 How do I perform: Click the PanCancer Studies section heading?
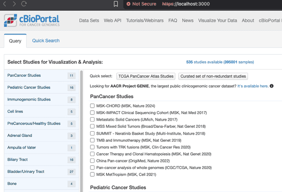click(x=112, y=96)
